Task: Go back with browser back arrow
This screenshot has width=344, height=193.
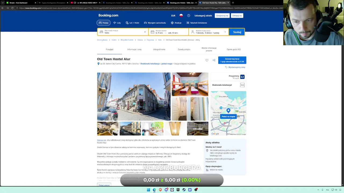Action: (3, 8)
